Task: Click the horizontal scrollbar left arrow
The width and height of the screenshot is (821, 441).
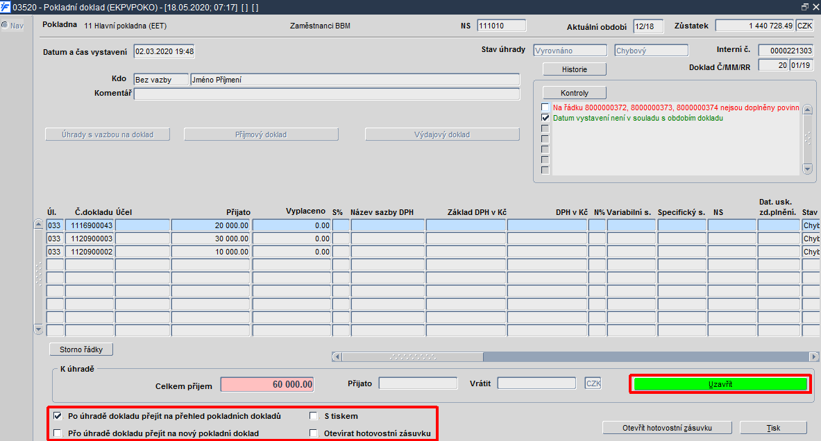Action: tap(337, 357)
